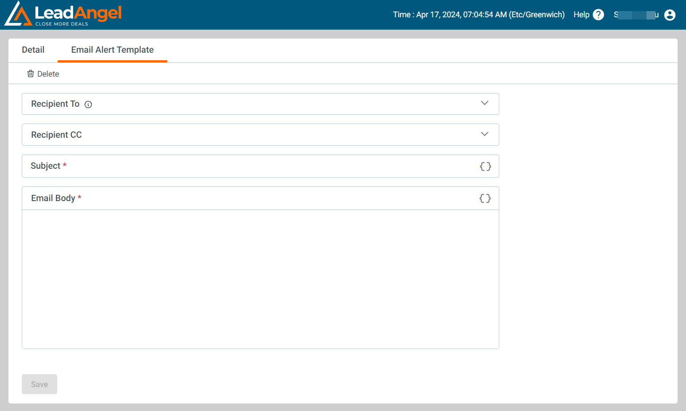Click the Delete button label
686x411 pixels.
[x=48, y=74]
